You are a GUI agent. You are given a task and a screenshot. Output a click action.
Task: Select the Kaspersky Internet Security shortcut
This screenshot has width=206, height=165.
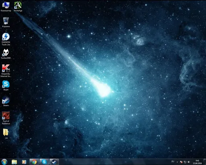[x=6, y=71]
